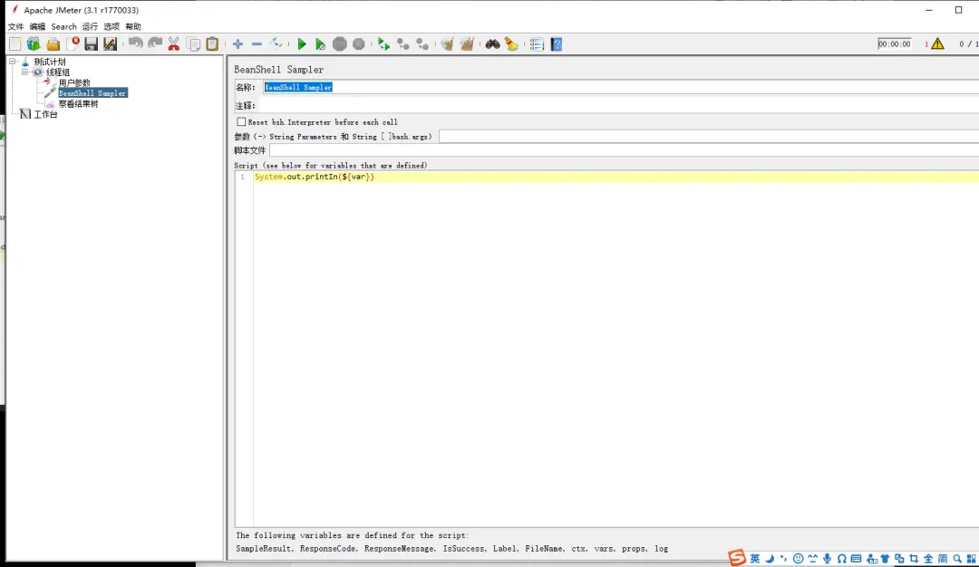Click the 脚本文件 input field
This screenshot has height=567, width=979.
pos(624,150)
